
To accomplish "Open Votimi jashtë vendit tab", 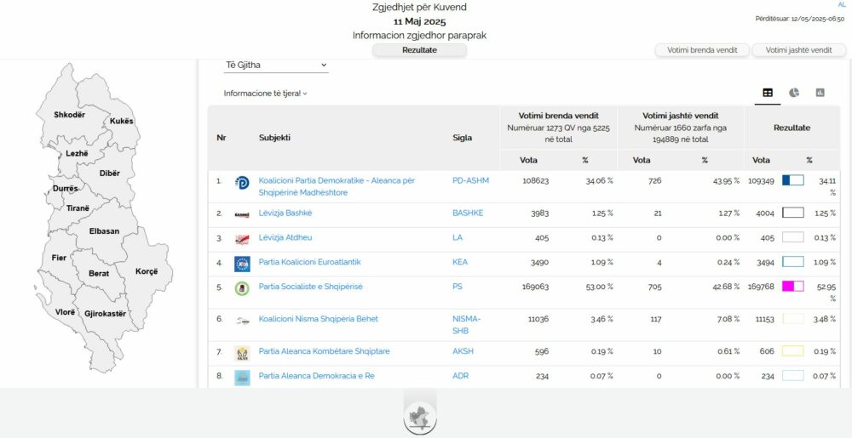I will [798, 50].
